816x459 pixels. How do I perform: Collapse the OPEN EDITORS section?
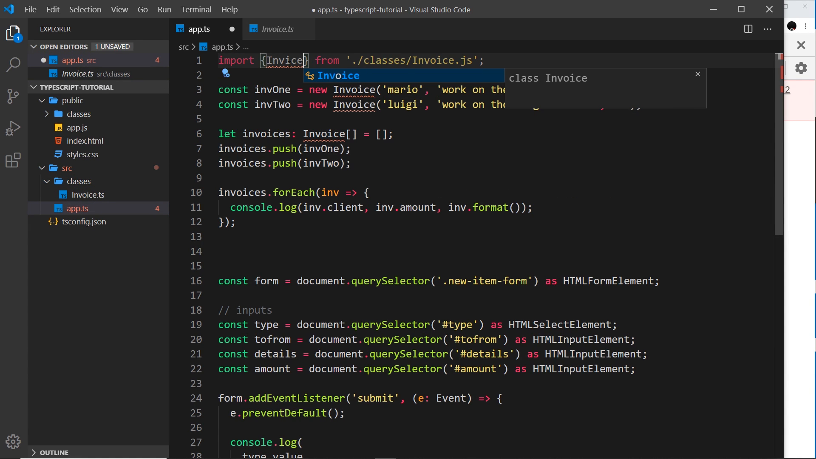[34, 46]
